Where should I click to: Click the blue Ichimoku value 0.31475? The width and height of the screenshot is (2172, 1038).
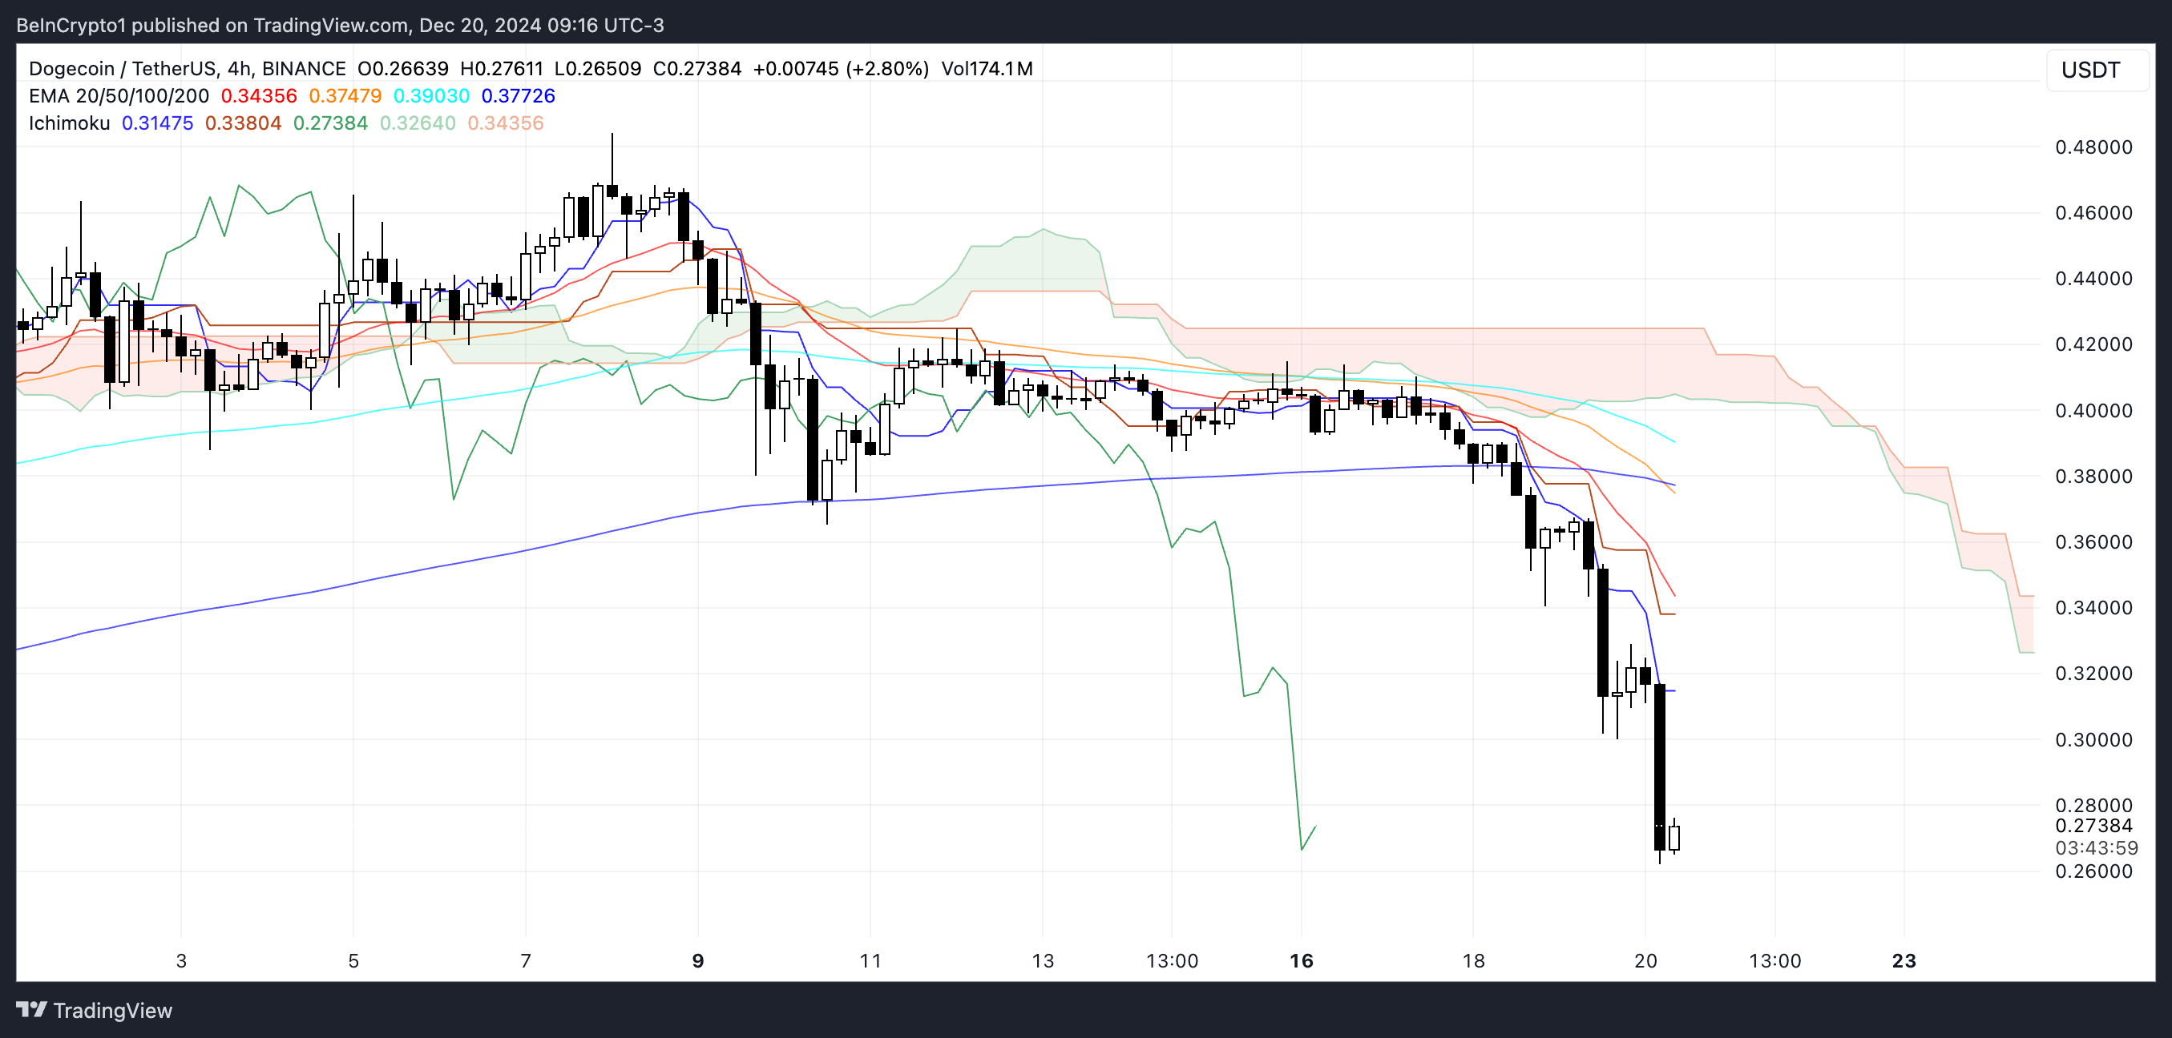click(158, 123)
